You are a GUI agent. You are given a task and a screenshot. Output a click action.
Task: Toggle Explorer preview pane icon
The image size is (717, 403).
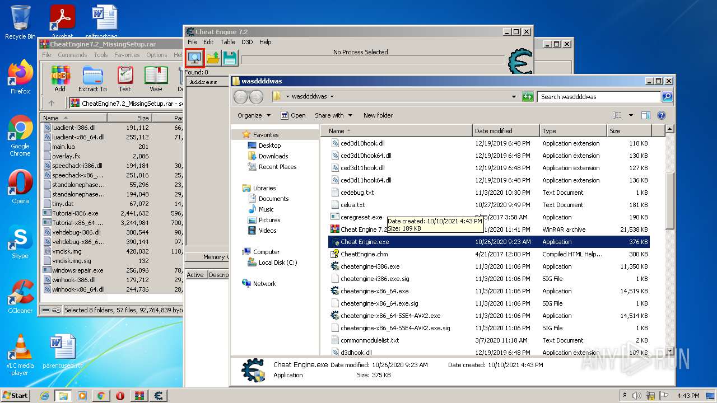tap(645, 115)
